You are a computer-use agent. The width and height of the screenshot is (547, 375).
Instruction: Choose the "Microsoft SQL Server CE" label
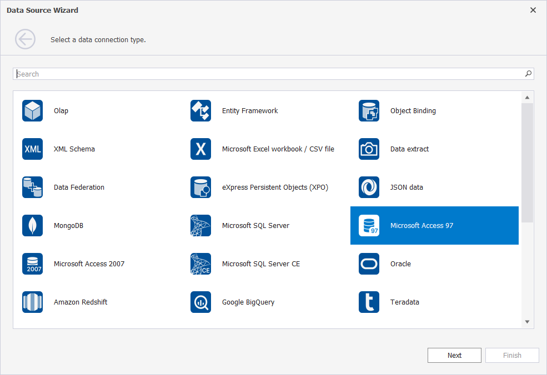click(x=261, y=264)
